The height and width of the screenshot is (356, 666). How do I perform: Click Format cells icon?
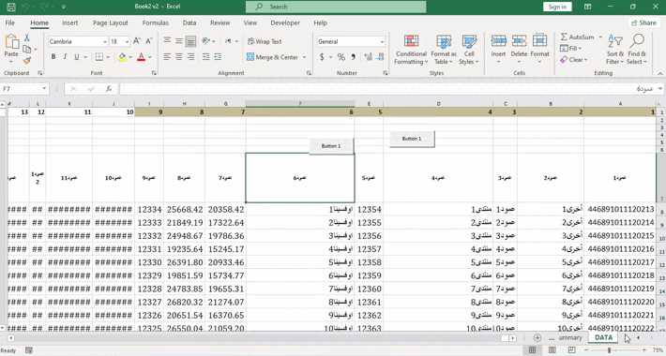click(540, 41)
